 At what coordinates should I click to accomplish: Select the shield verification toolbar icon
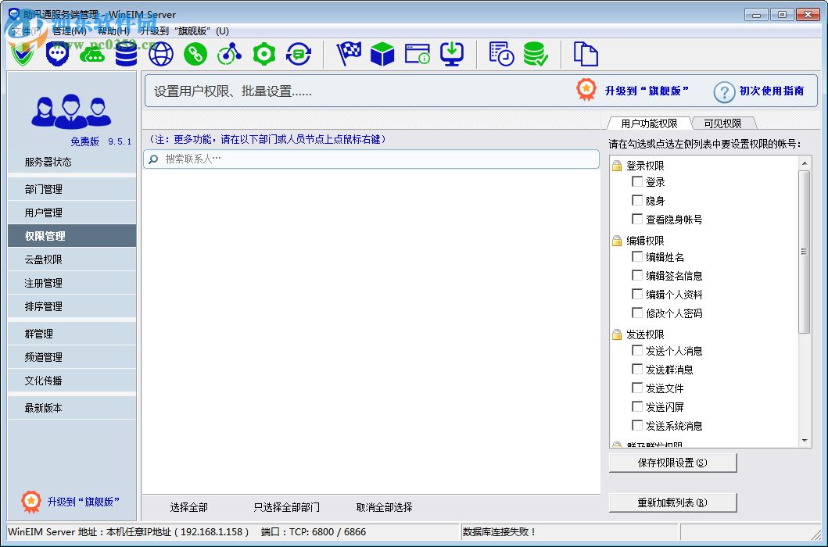coord(22,54)
